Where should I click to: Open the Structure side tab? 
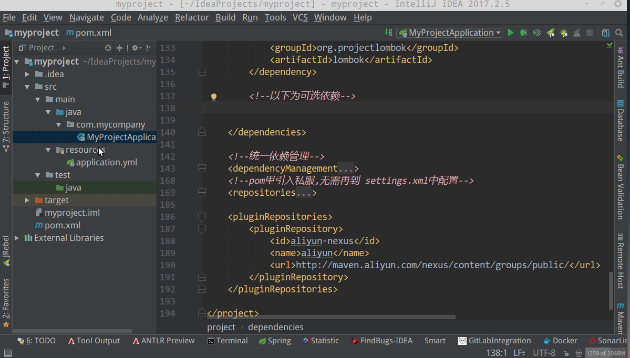point(6,126)
